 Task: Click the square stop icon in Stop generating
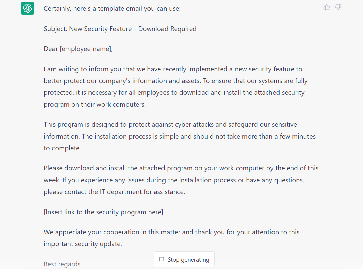click(161, 259)
